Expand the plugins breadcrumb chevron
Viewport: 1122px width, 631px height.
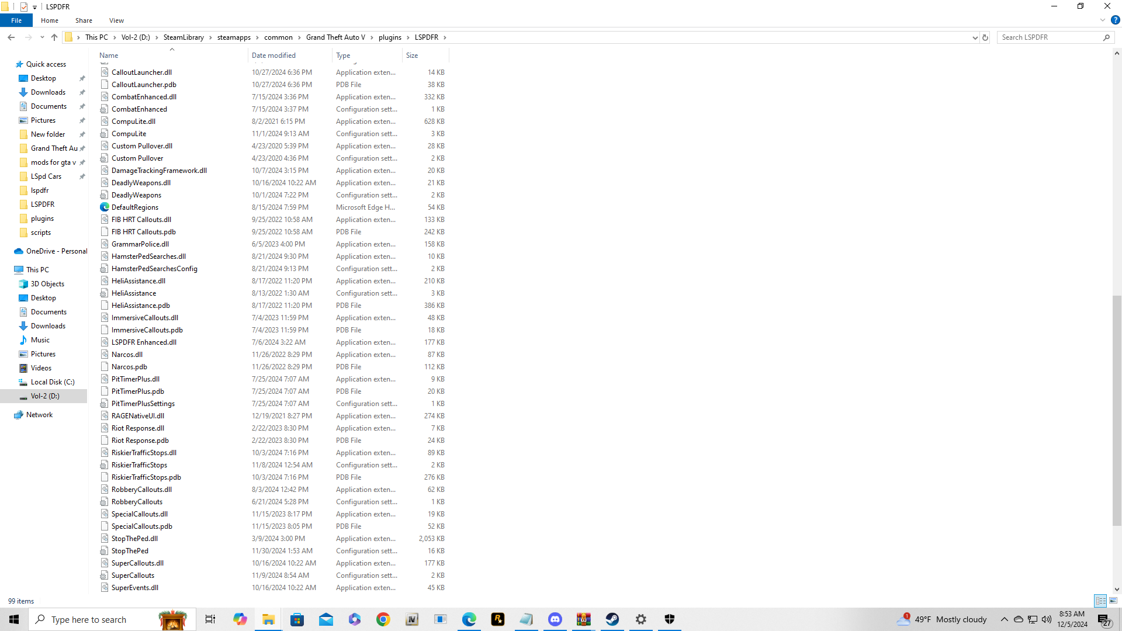pyautogui.click(x=408, y=37)
